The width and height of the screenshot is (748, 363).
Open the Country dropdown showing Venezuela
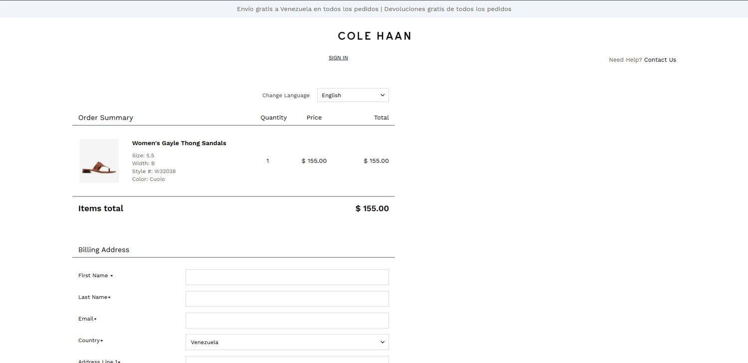[x=287, y=342]
